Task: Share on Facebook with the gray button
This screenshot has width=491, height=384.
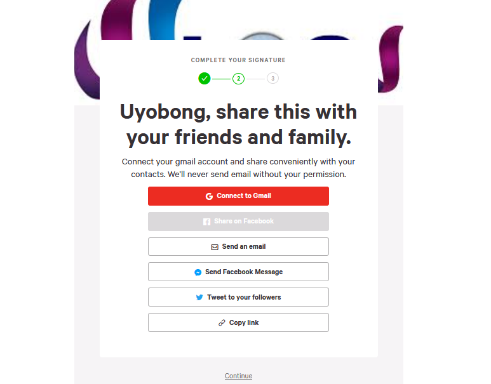Action: tap(238, 222)
